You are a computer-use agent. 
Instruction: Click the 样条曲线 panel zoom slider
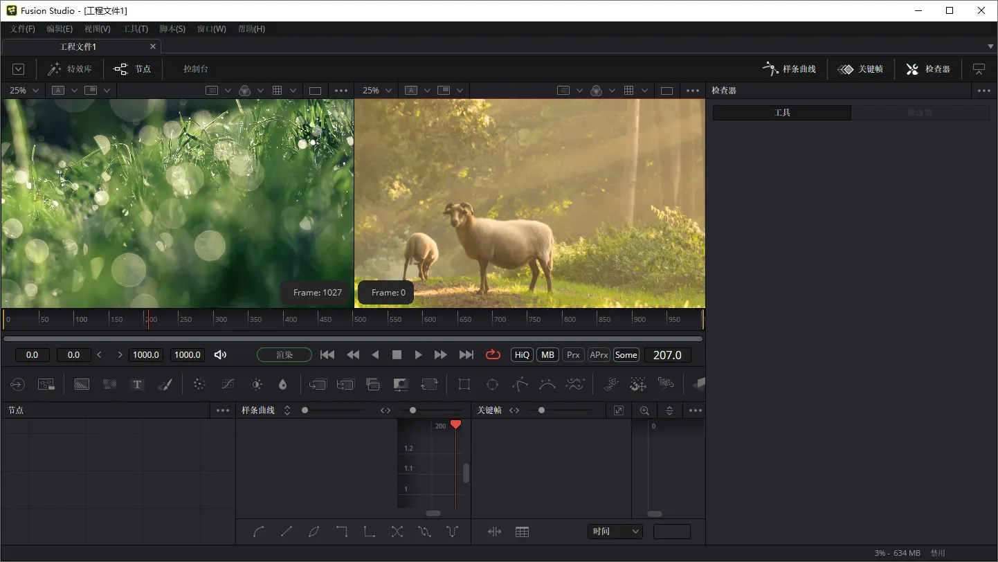[305, 410]
